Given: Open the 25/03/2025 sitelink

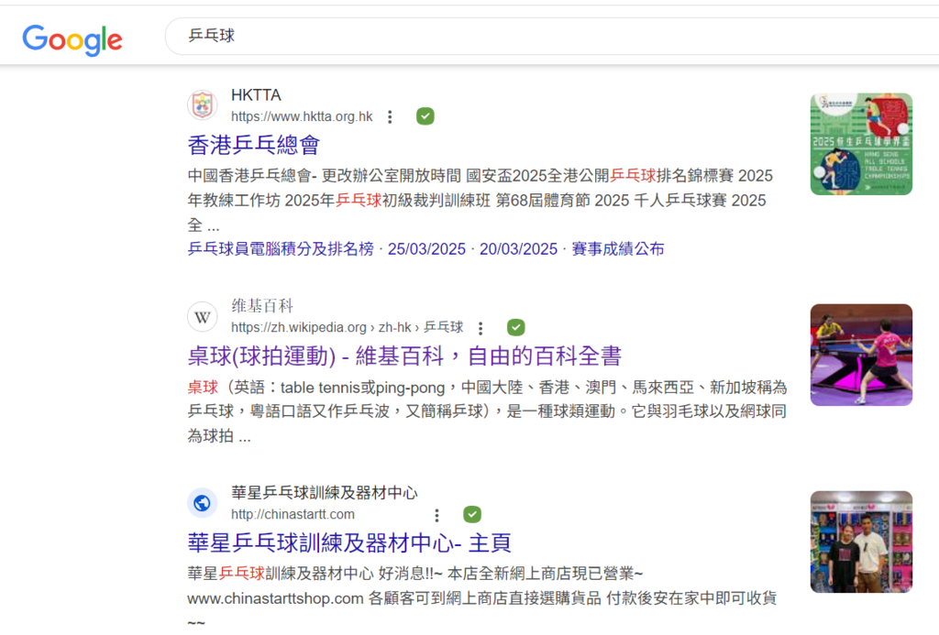Looking at the screenshot, I should click(426, 249).
